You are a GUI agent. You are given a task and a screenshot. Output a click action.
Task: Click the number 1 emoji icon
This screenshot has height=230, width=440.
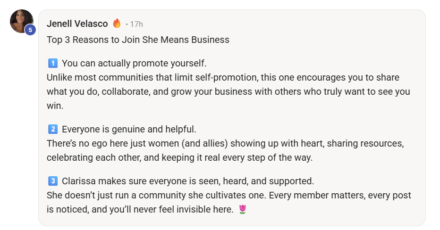coord(52,63)
